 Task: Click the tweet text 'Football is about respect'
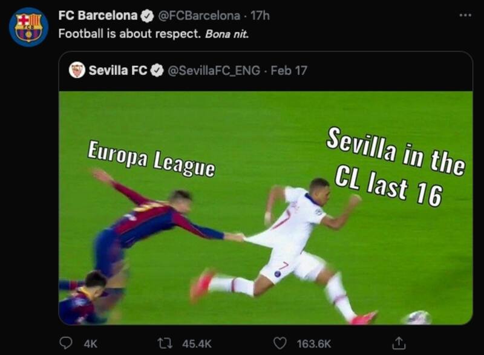129,34
